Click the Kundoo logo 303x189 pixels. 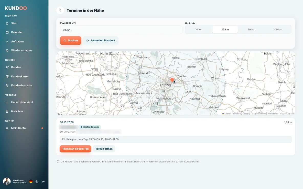point(16,8)
